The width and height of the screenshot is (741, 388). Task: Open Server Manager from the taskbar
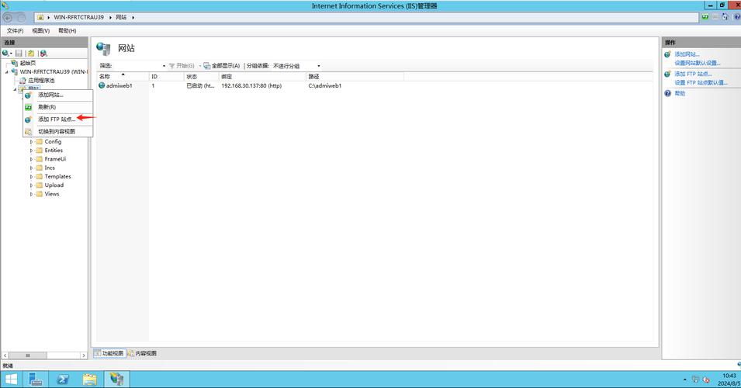coord(36,379)
